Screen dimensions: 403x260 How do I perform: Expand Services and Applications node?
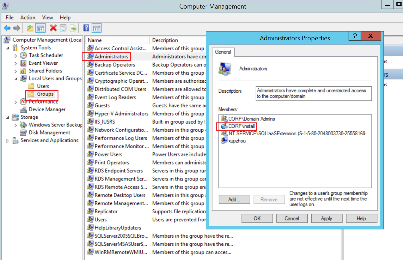(x=8, y=141)
